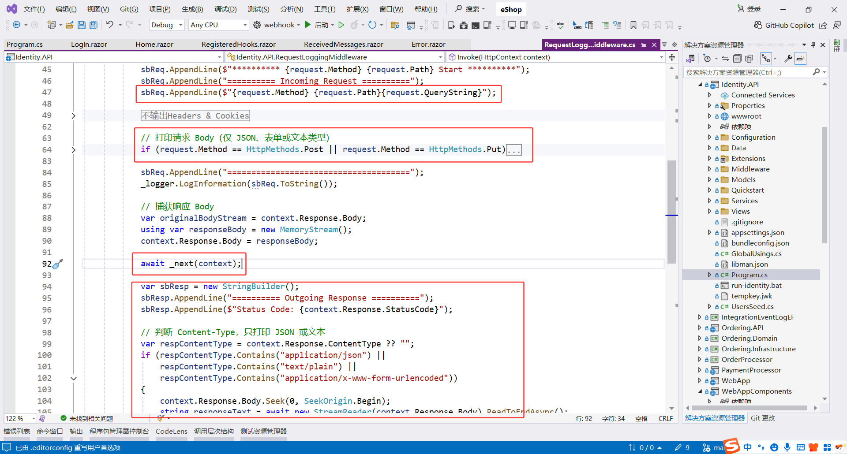Image resolution: width=847 pixels, height=454 pixels.
Task: Select Program.cs in Solution Explorer tree
Action: coord(749,275)
